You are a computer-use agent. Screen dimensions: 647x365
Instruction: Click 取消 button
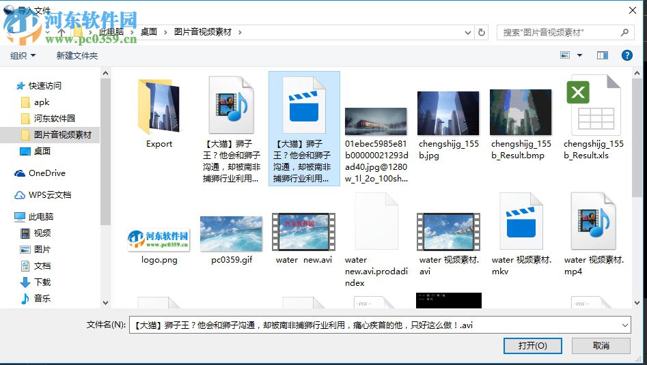pyautogui.click(x=601, y=346)
